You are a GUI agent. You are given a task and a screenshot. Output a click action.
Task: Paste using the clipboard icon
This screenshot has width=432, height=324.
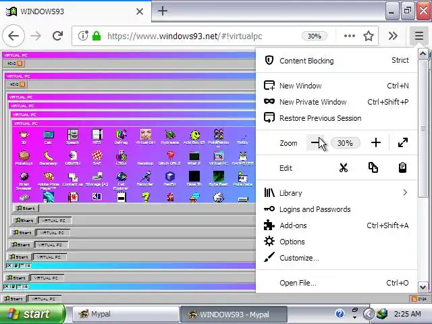(402, 167)
